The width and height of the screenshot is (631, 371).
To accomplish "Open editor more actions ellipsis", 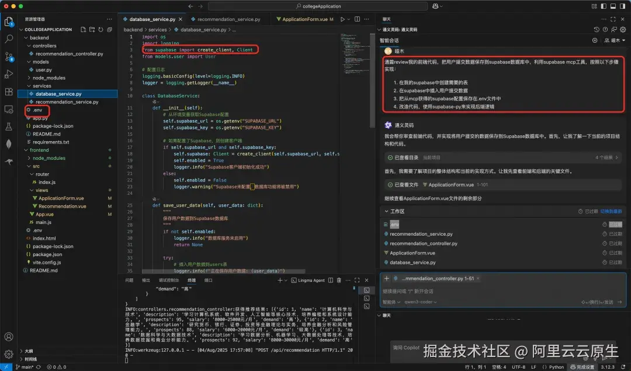I will point(366,19).
